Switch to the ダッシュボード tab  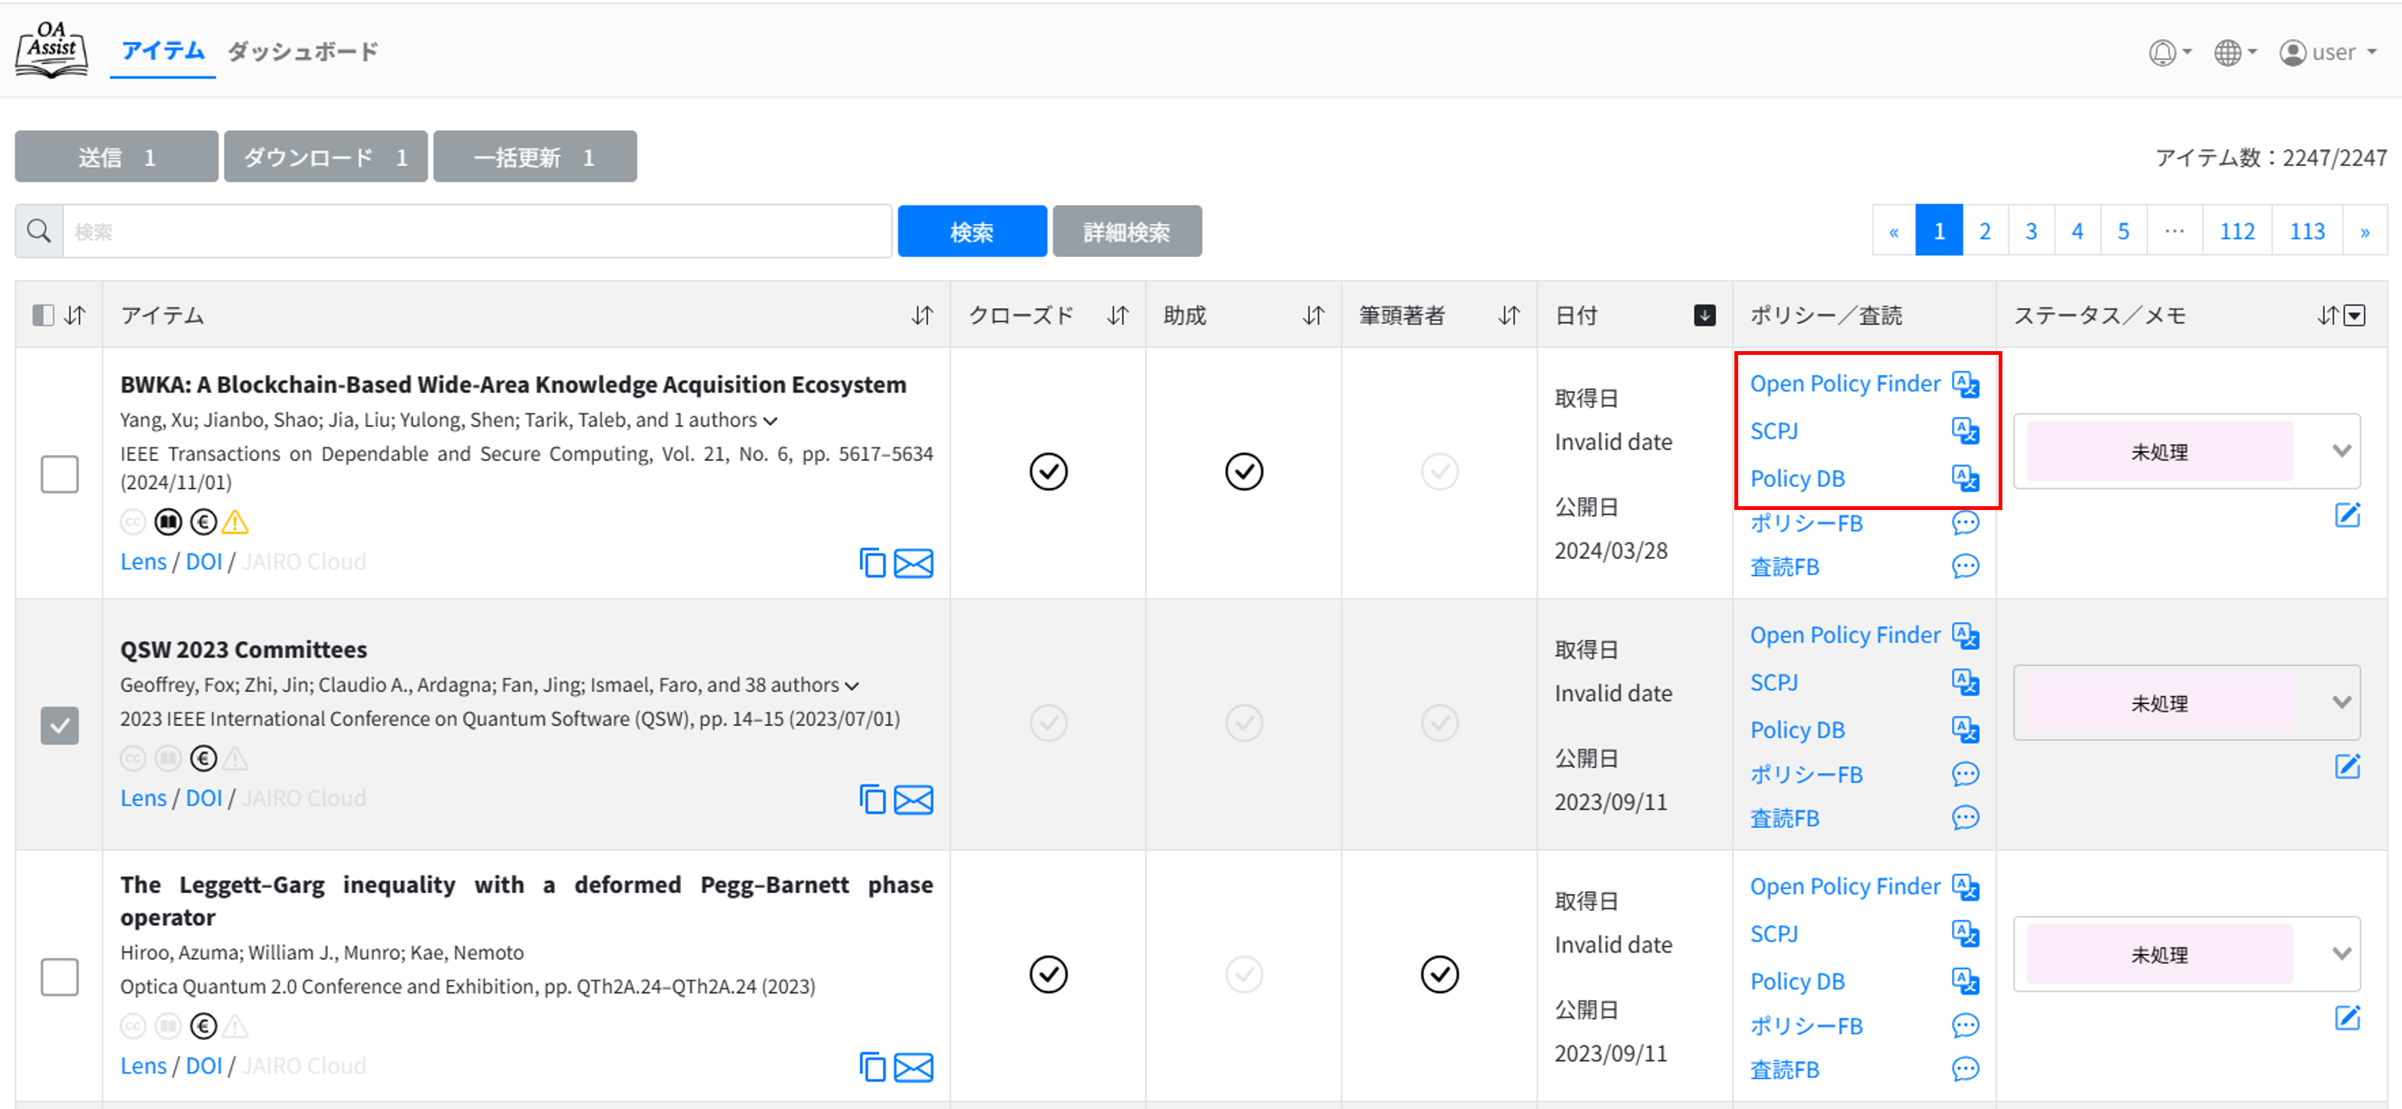click(x=301, y=52)
